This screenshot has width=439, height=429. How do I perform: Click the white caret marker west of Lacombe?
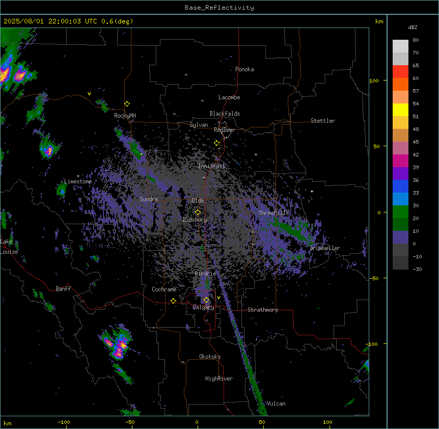click(202, 101)
